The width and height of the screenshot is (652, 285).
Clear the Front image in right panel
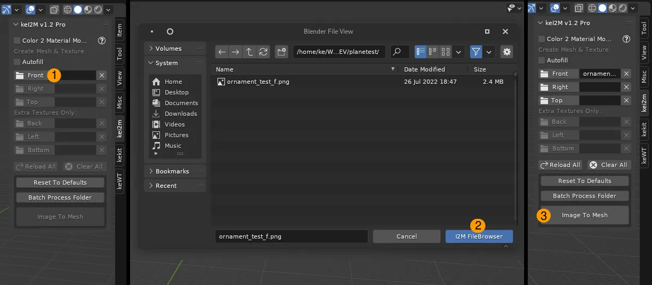point(626,74)
